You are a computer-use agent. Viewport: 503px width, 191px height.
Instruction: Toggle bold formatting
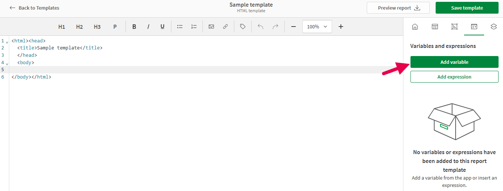click(x=134, y=27)
